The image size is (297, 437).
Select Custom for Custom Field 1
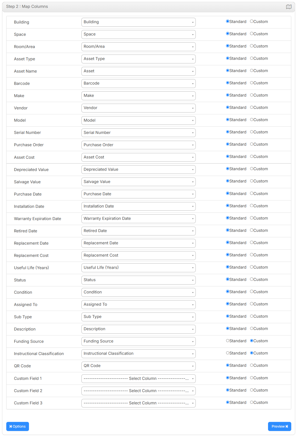(x=252, y=378)
